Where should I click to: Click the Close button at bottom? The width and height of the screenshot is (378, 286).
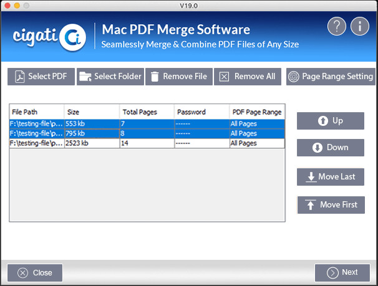click(x=35, y=273)
